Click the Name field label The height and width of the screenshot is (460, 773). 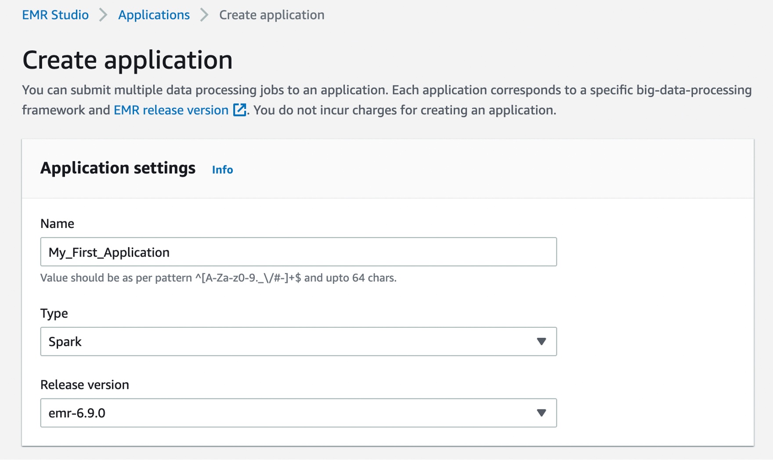point(57,224)
